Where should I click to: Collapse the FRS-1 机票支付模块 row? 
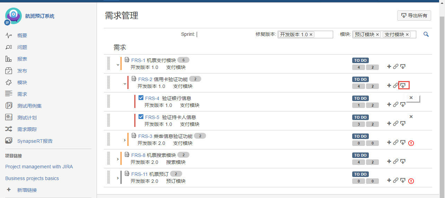(118, 65)
